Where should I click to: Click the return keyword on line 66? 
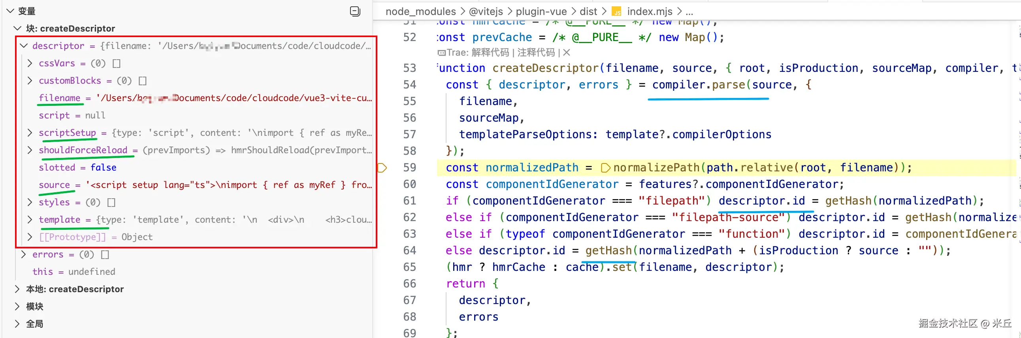tap(465, 284)
